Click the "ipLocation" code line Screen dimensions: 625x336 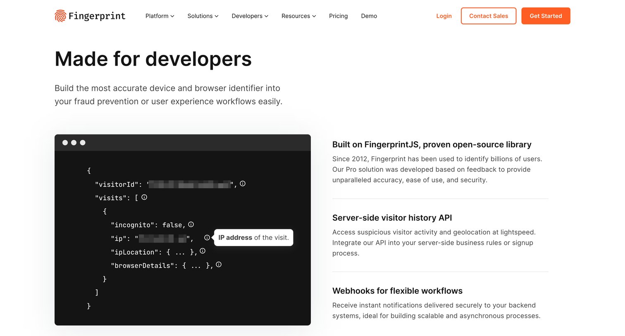pos(154,252)
